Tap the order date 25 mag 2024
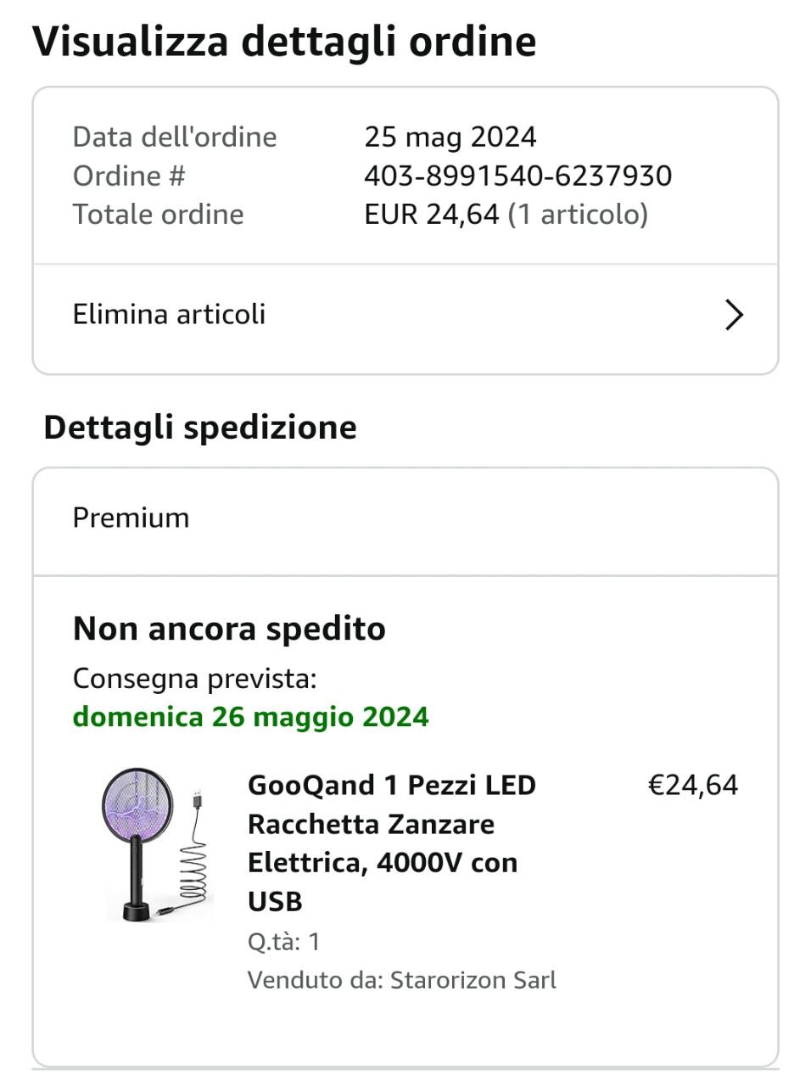Screen dimensions: 811x1086 450,137
